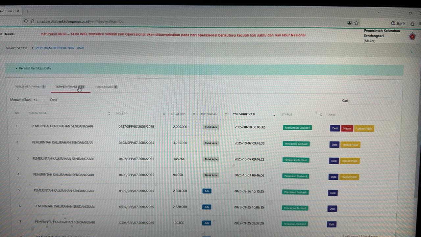Click Upload Pajak for SPP 0408
This screenshot has width=421, height=237.
(x=351, y=145)
